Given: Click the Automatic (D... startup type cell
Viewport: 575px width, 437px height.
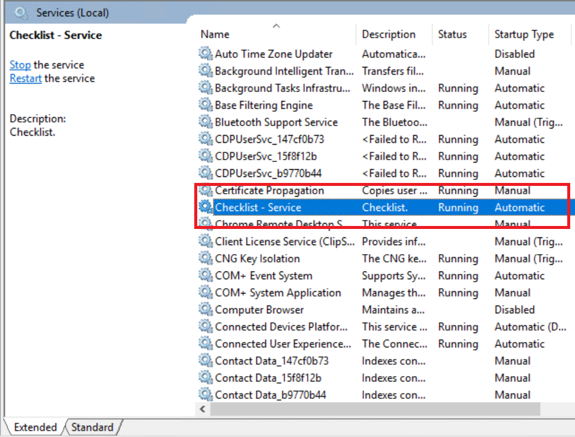Looking at the screenshot, I should (x=530, y=327).
